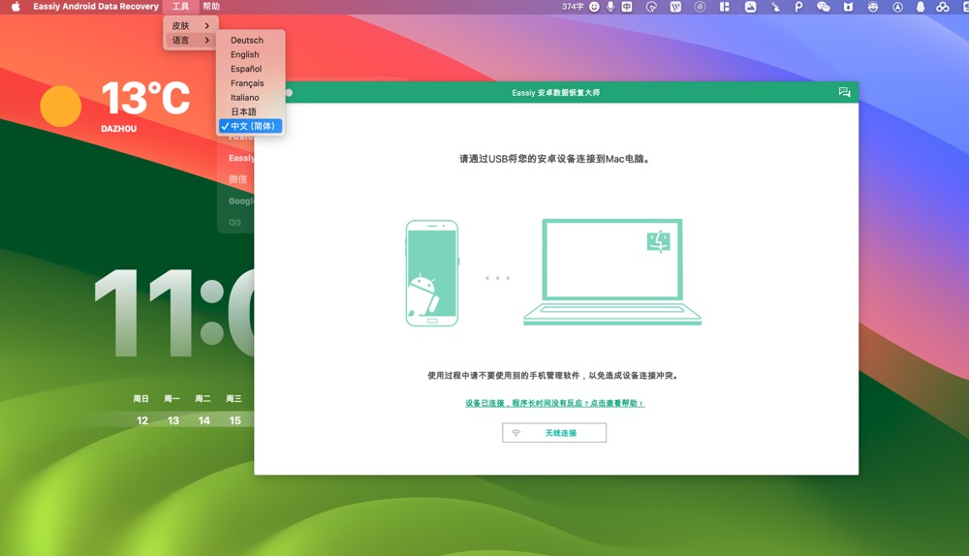Click the 微信 entry in desktop widget
The width and height of the screenshot is (969, 556).
[238, 179]
